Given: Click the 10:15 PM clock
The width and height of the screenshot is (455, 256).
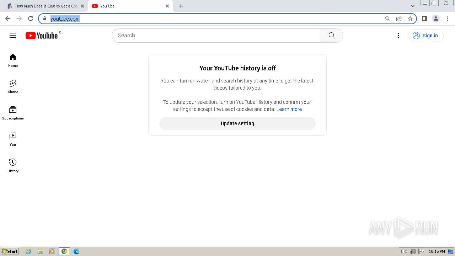Looking at the screenshot, I should (x=437, y=251).
